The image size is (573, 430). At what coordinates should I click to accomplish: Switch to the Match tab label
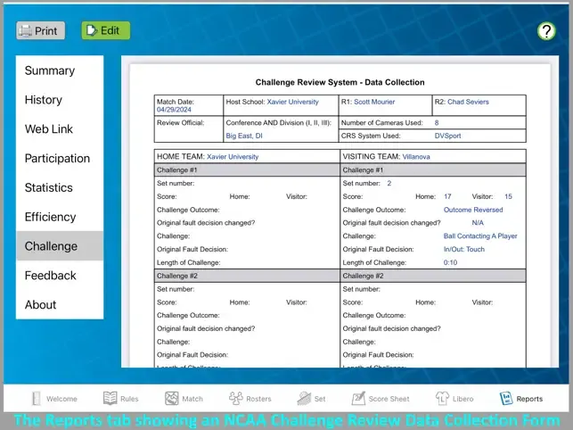coord(192,399)
